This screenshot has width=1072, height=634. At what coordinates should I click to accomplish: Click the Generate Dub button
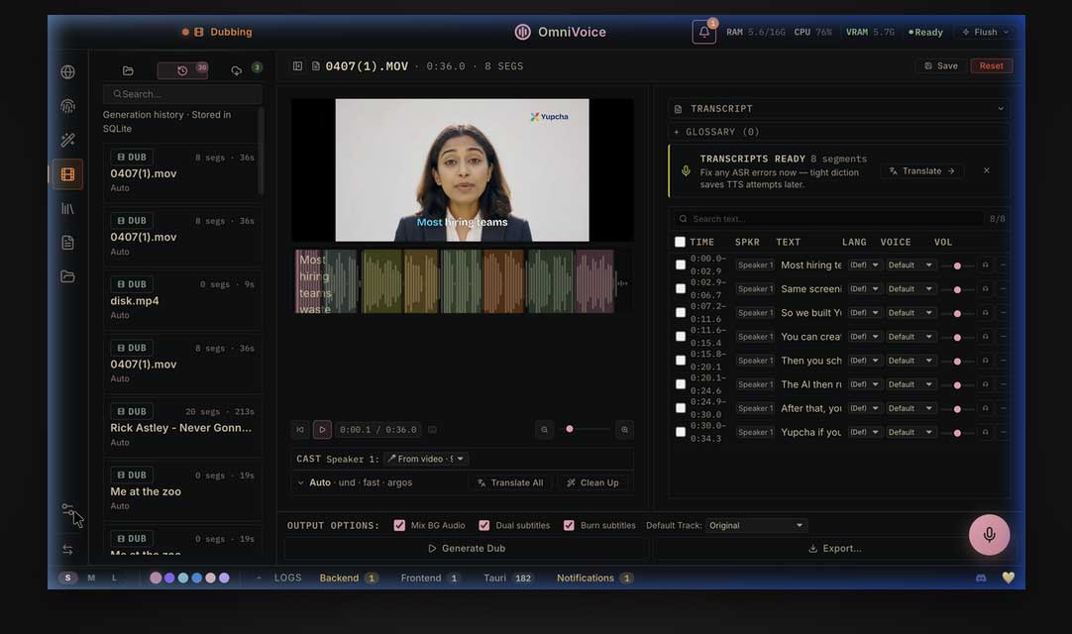click(467, 549)
